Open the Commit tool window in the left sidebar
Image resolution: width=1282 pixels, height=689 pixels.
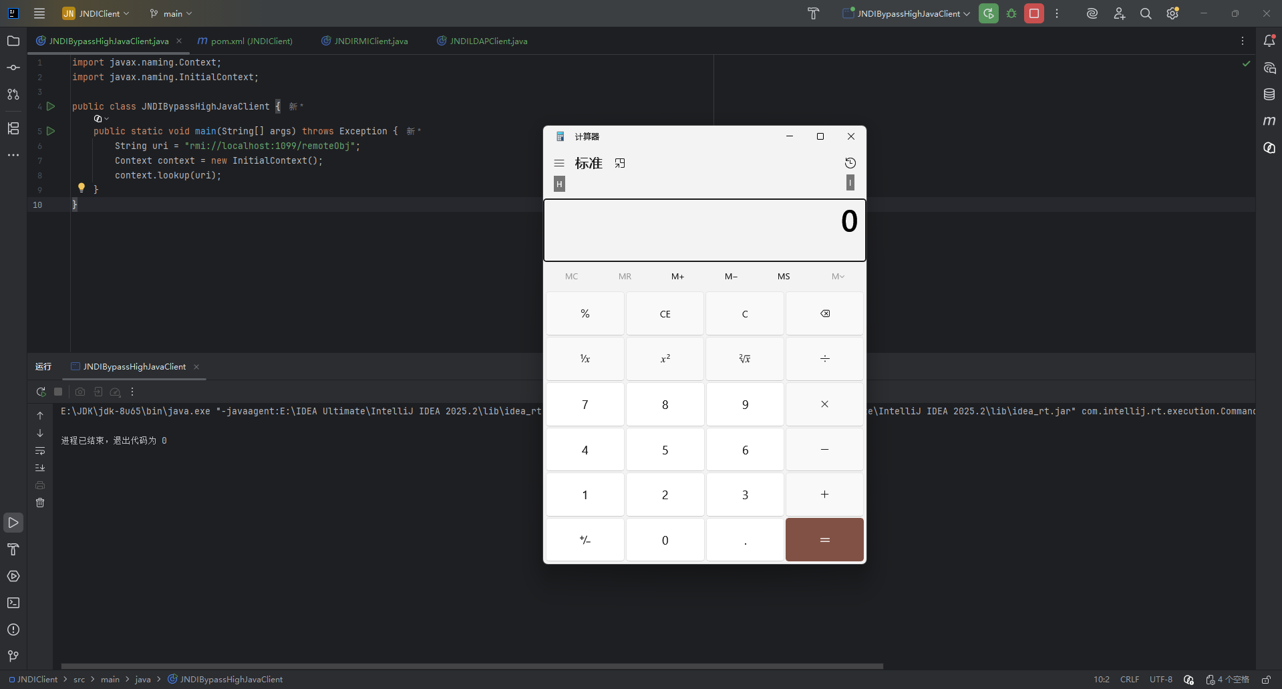(x=13, y=67)
